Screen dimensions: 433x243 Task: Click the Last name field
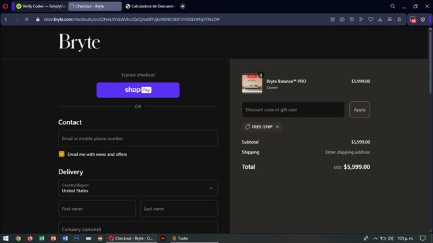click(x=179, y=209)
